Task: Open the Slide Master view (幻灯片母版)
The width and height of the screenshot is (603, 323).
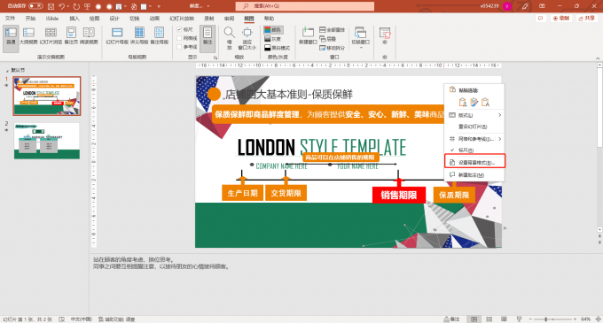Action: 117,36
